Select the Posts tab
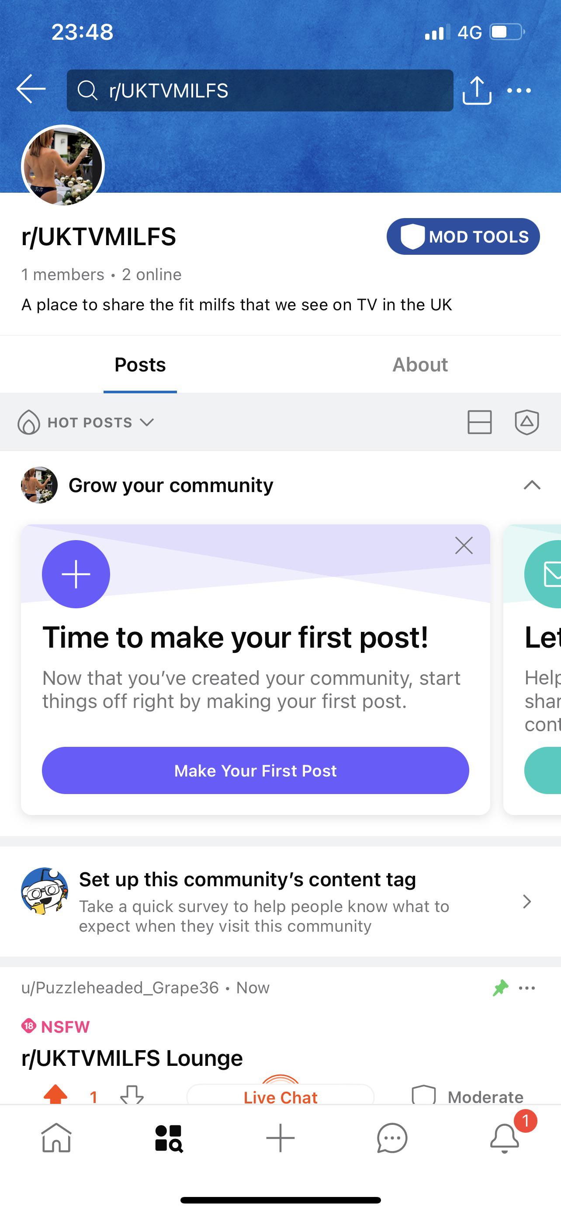 [140, 365]
